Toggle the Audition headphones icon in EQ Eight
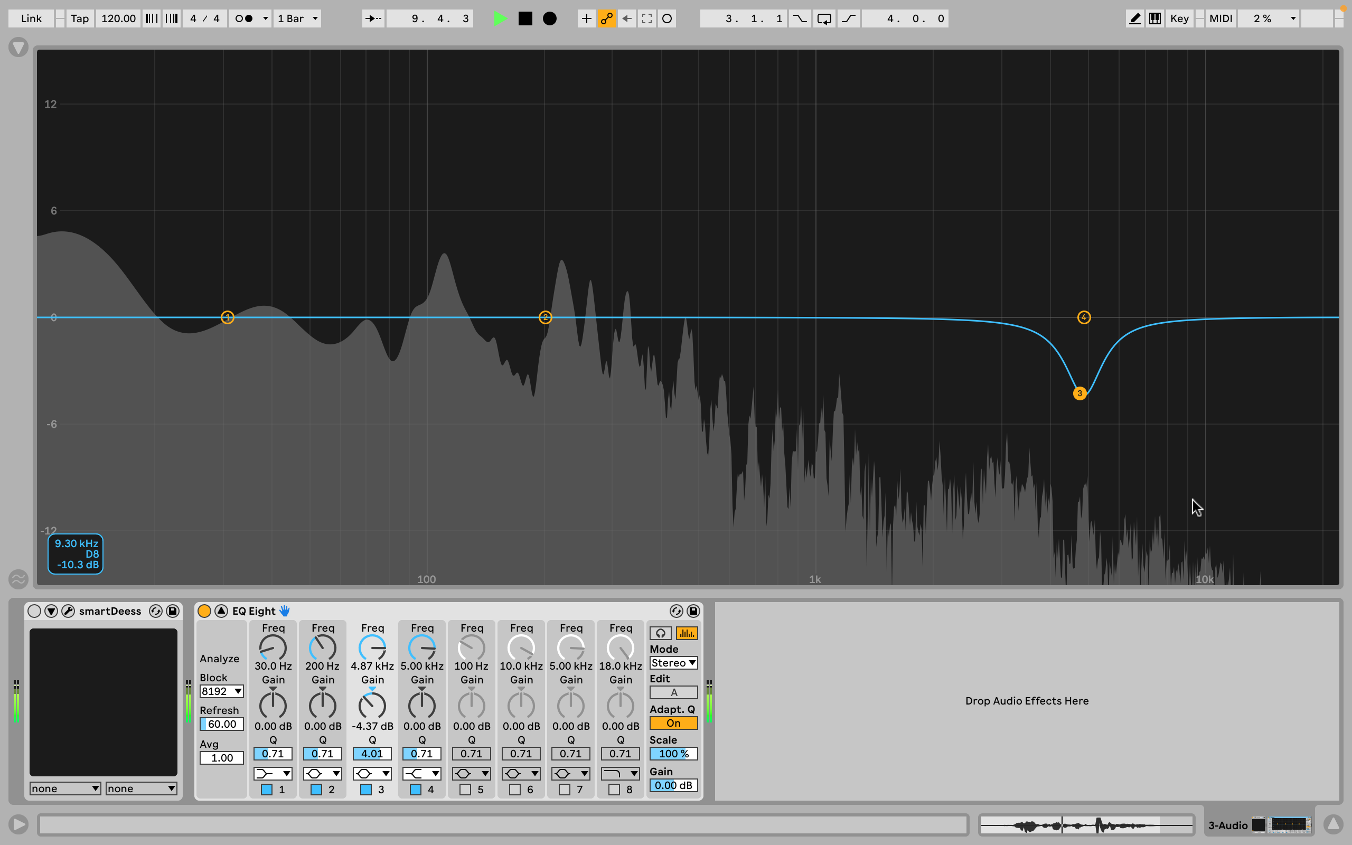 [660, 633]
